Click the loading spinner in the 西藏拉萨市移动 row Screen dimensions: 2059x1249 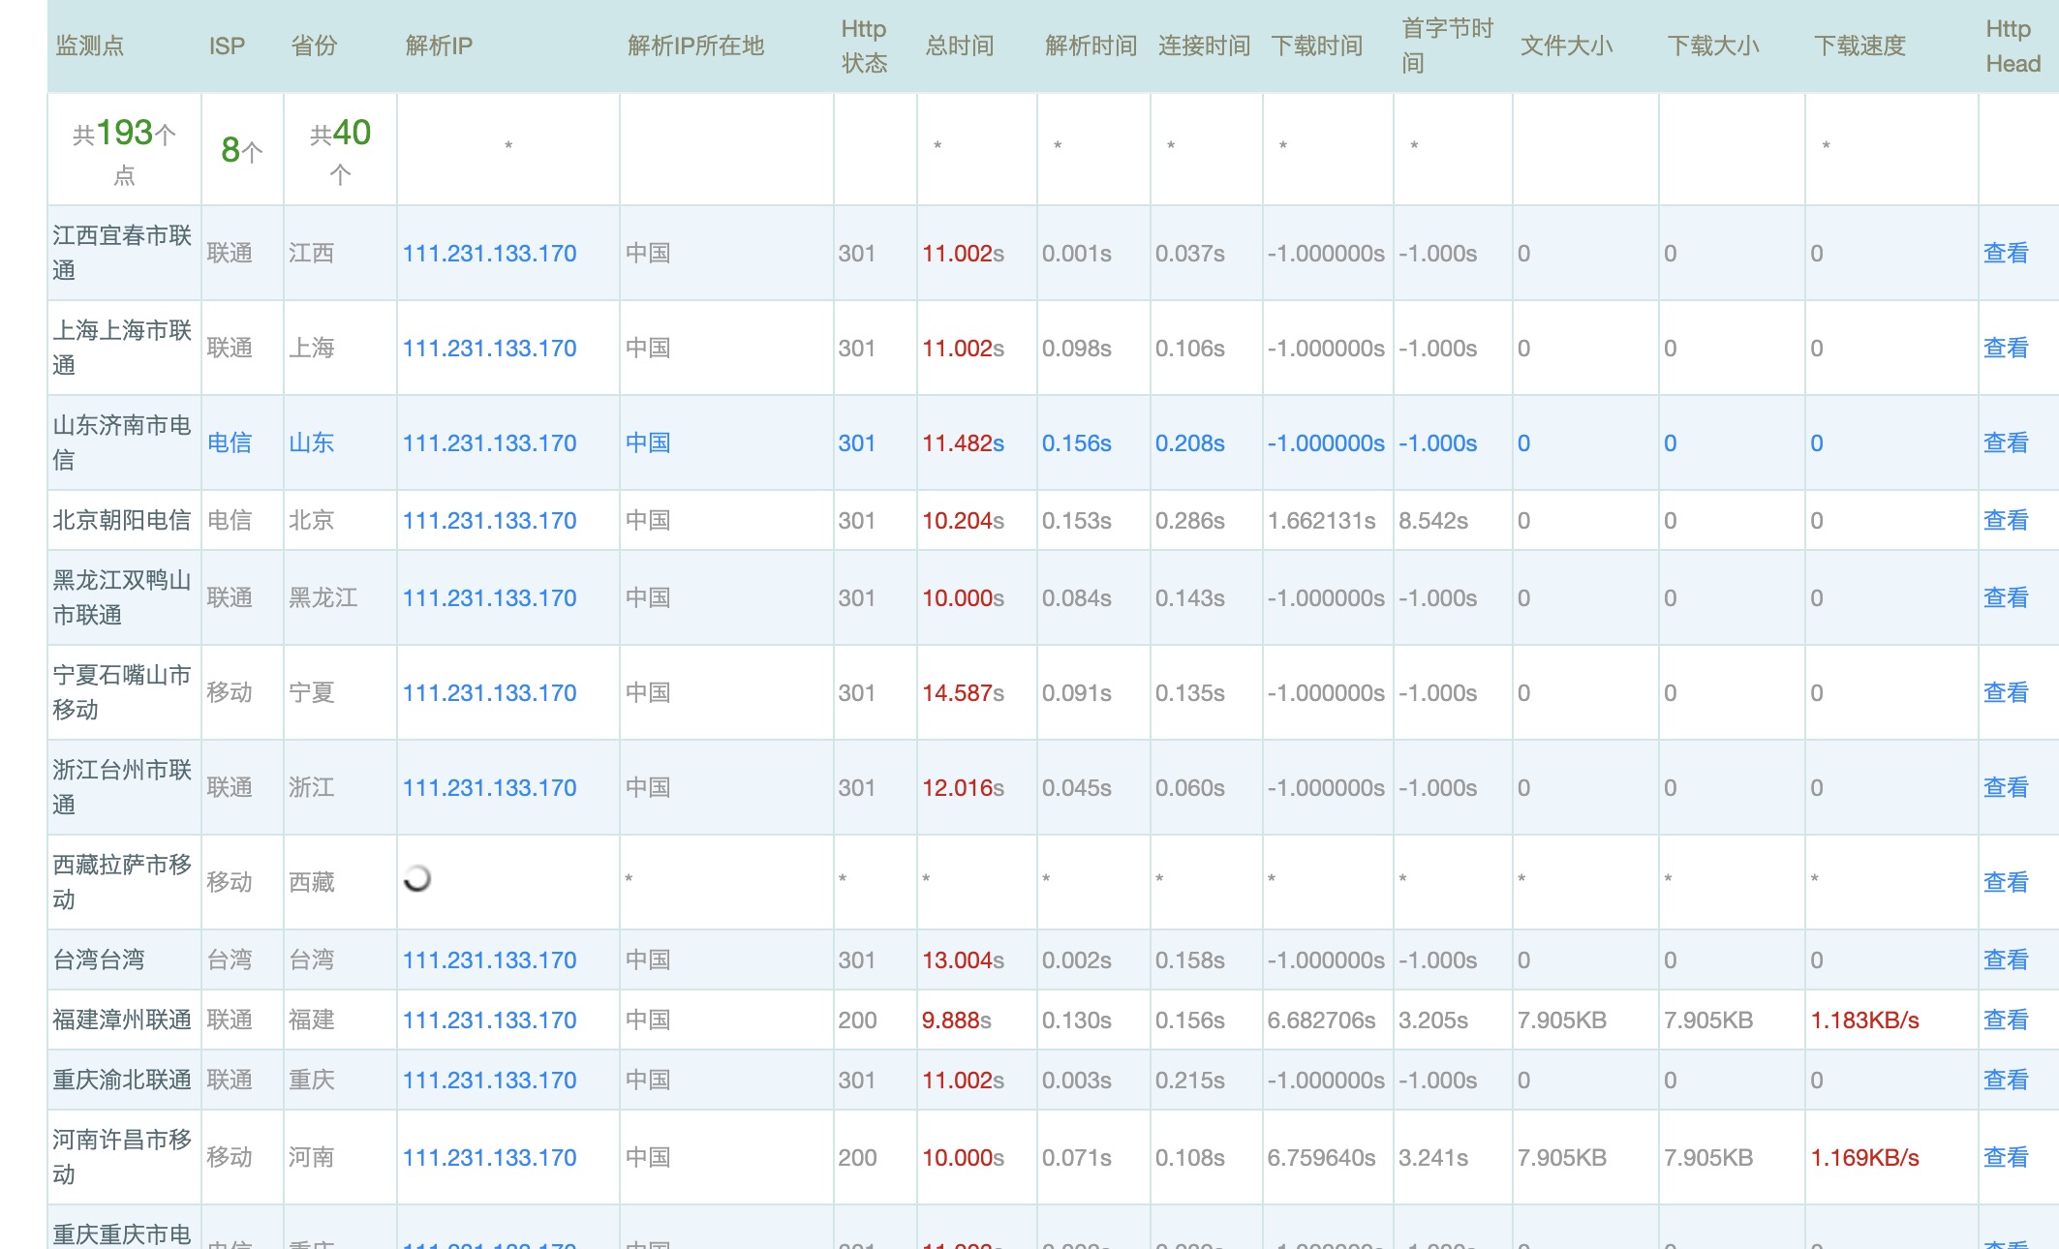416,878
